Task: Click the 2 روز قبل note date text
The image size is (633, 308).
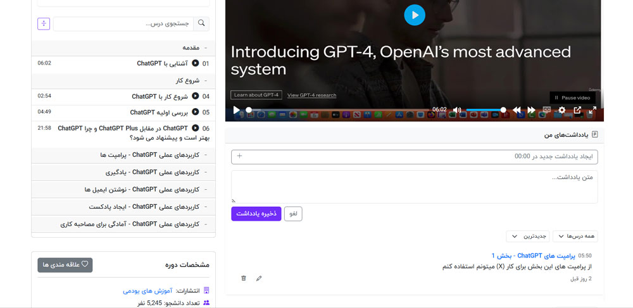Action: coord(580,278)
